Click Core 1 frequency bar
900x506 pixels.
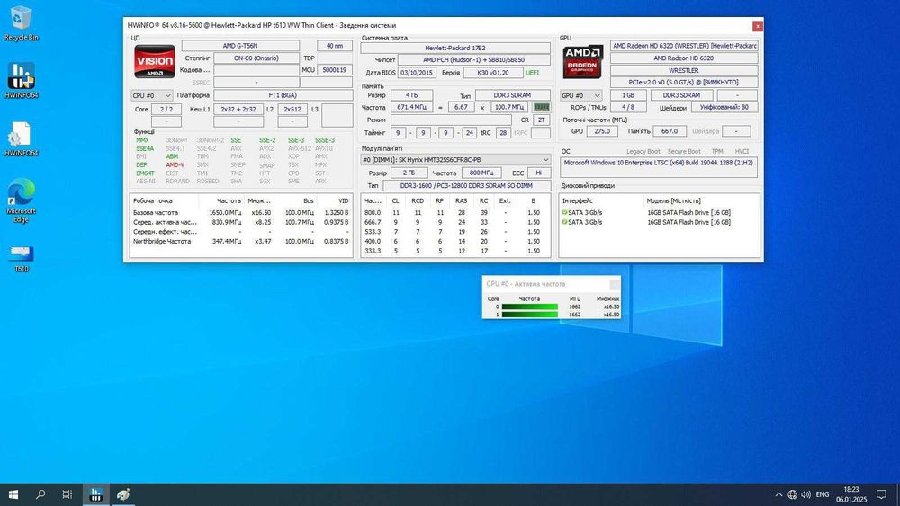point(530,315)
